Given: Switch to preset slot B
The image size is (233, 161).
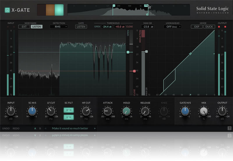Looking at the screenshot, I should tap(40, 128).
